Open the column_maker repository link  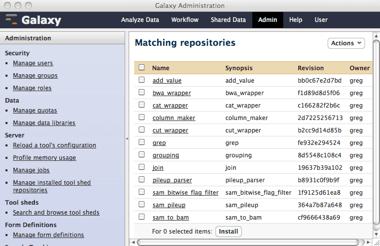[174, 118]
